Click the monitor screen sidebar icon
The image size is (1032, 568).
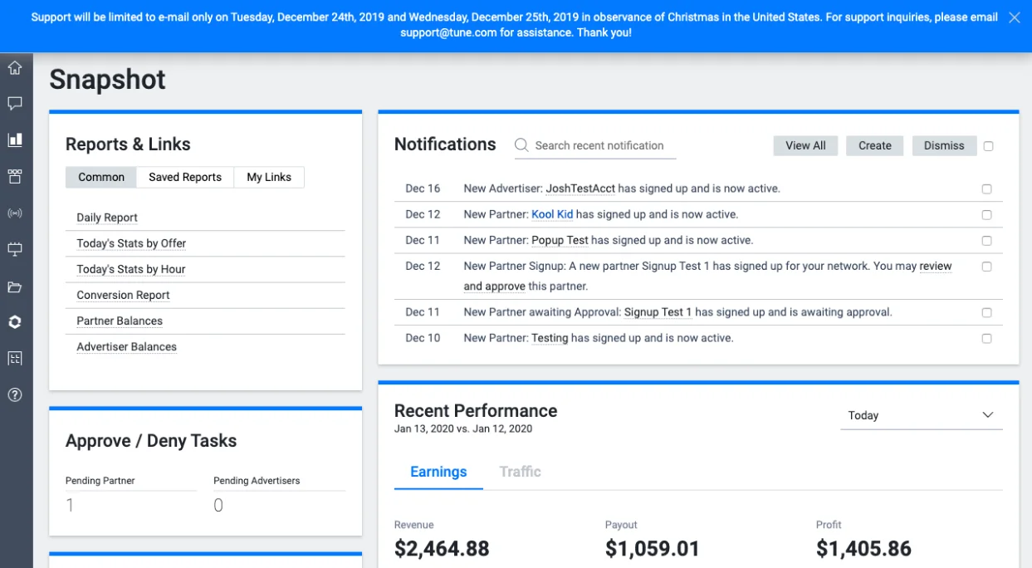(15, 249)
